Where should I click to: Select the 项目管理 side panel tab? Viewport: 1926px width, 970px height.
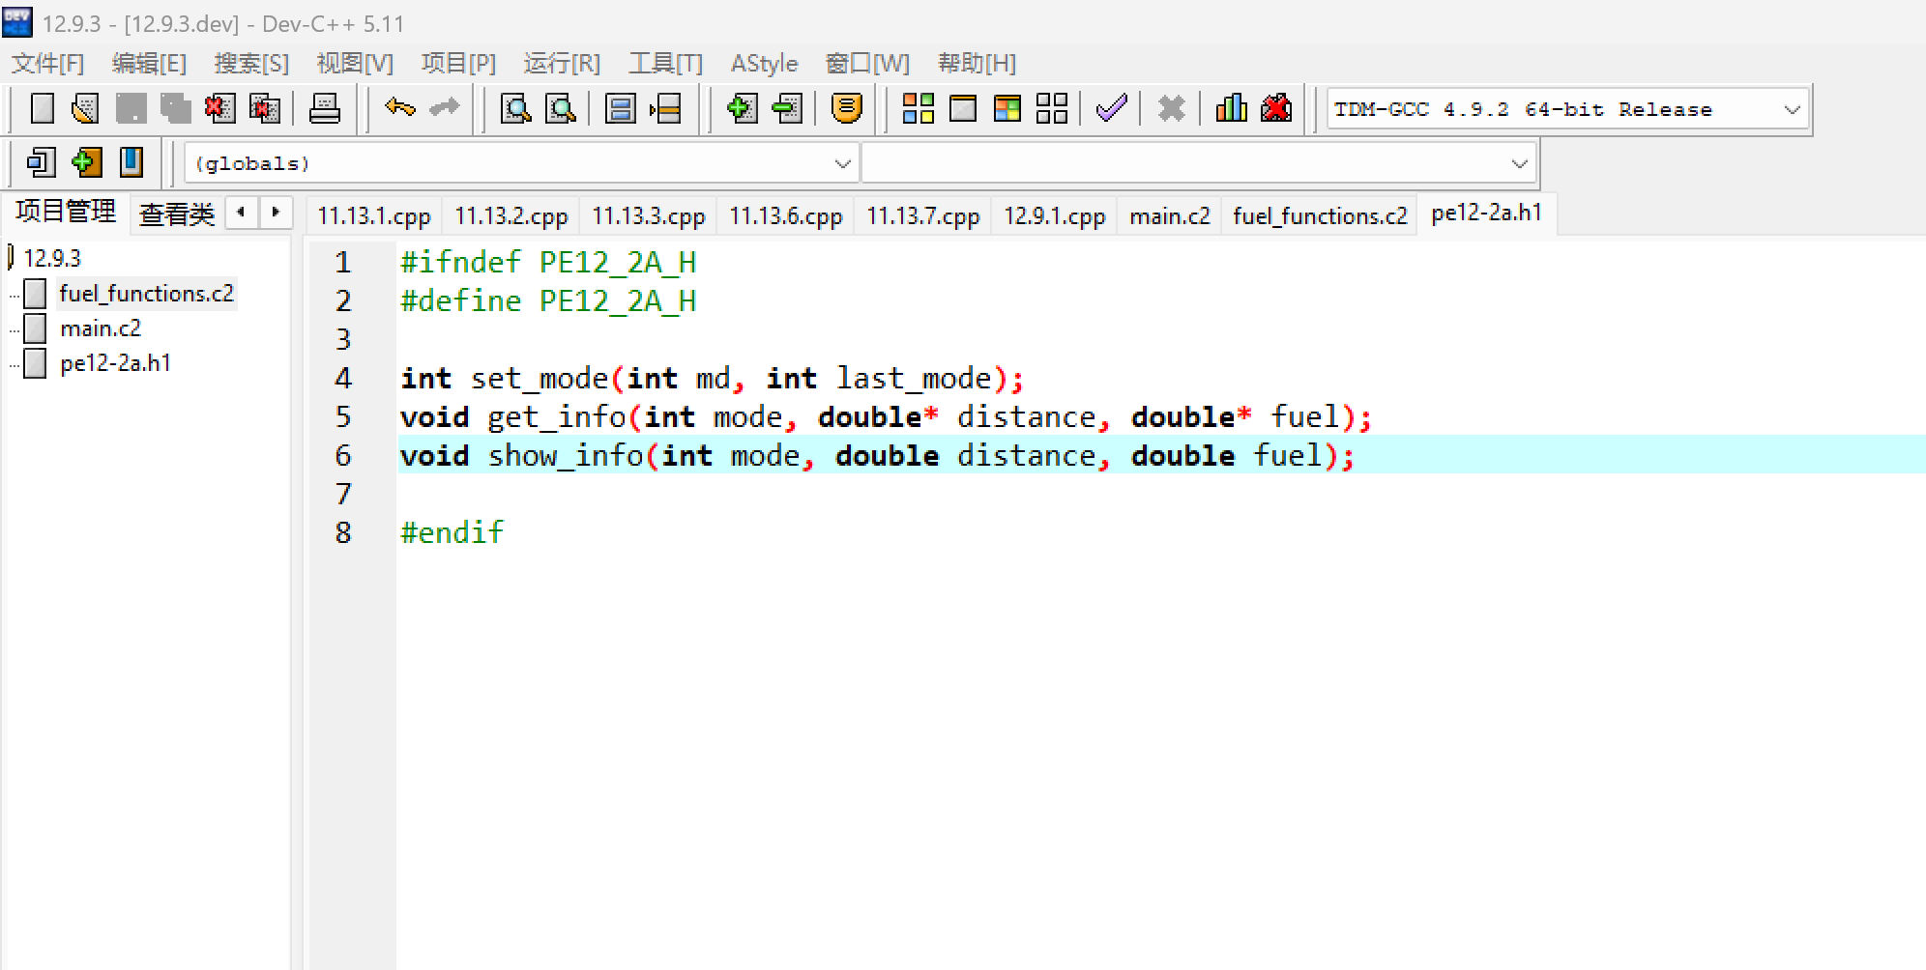(x=66, y=212)
